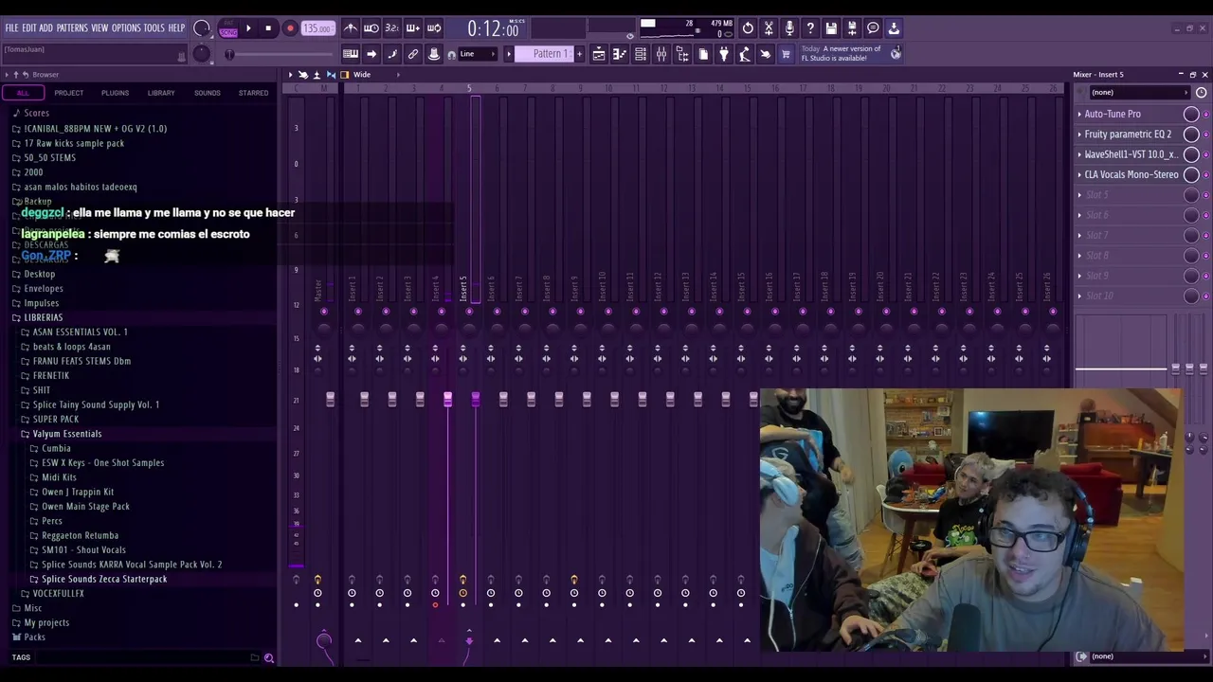The height and width of the screenshot is (682, 1213).
Task: Open the PATTERNS menu
Action: 72,28
